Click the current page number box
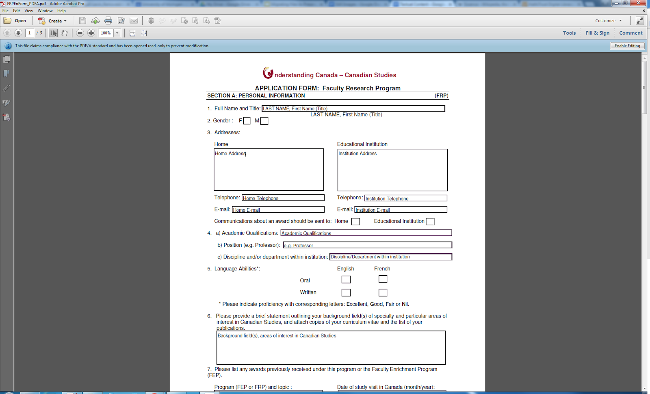The height and width of the screenshot is (394, 650). point(29,33)
